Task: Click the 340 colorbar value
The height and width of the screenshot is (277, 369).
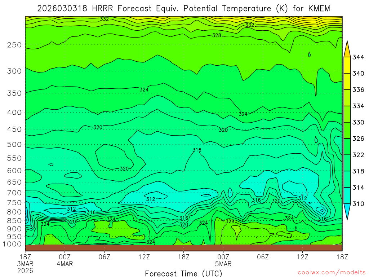Action: pos(358,74)
